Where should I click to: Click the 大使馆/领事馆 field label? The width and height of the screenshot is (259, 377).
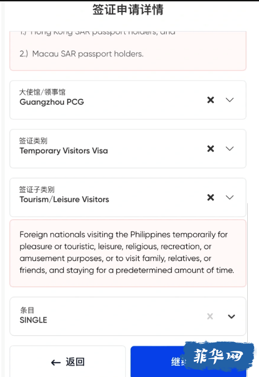coord(42,92)
